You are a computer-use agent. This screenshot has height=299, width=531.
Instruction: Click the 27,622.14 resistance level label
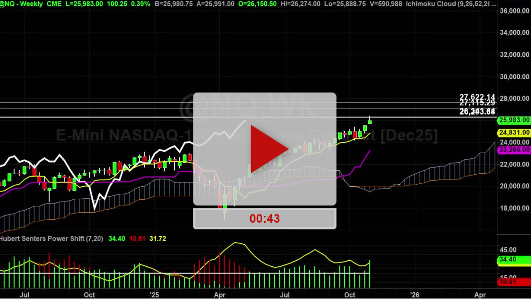coord(477,97)
